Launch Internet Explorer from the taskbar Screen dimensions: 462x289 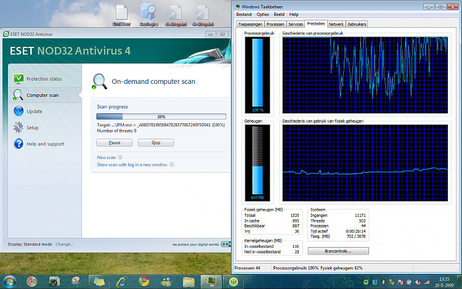click(121, 282)
